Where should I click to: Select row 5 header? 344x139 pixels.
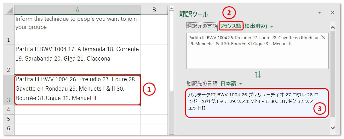(x=9, y=119)
